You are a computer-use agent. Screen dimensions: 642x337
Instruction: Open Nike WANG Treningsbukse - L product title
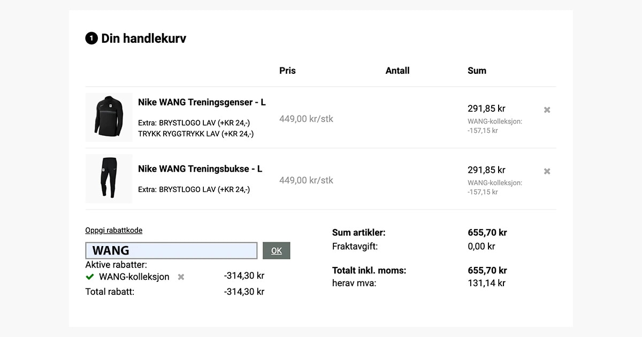click(x=200, y=168)
